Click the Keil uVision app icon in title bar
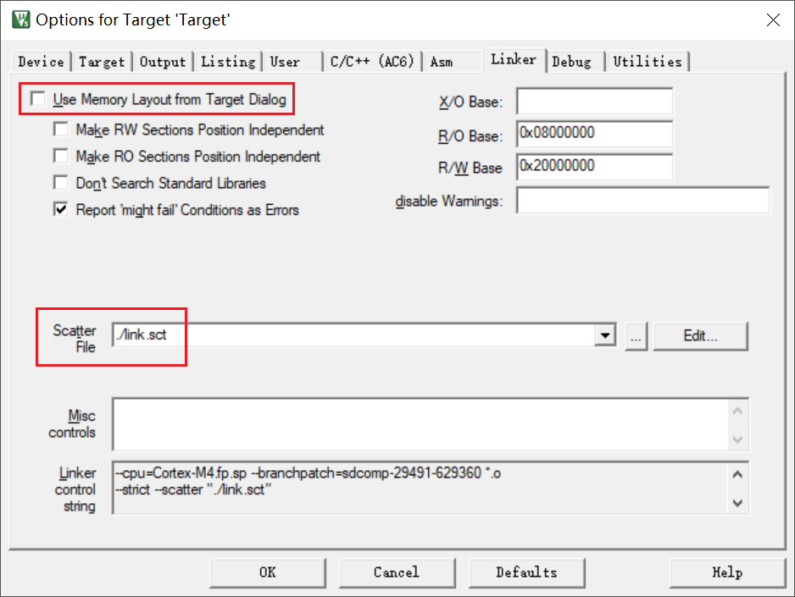The width and height of the screenshot is (795, 597). 21,19
